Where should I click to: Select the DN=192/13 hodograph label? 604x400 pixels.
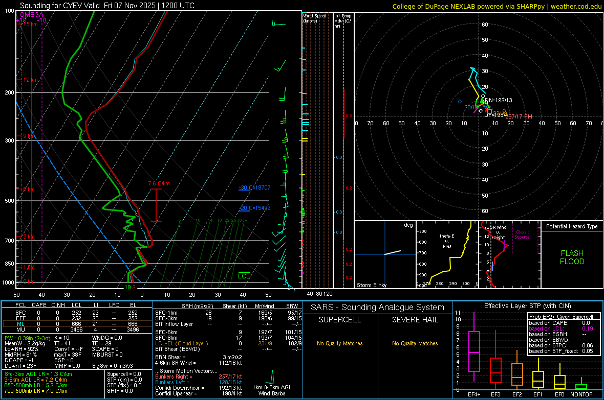point(499,100)
